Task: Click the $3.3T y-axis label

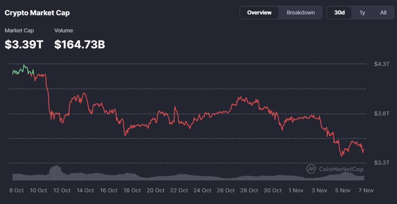Action: click(381, 162)
